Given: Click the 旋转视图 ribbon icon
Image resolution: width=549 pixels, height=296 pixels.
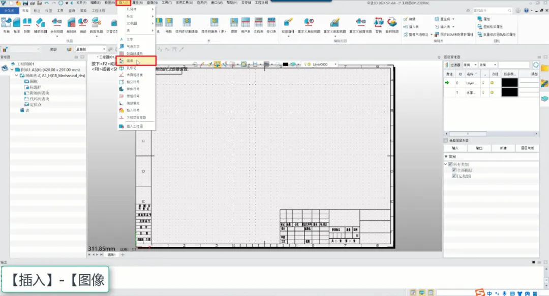Looking at the screenshot, I should (x=392, y=24).
